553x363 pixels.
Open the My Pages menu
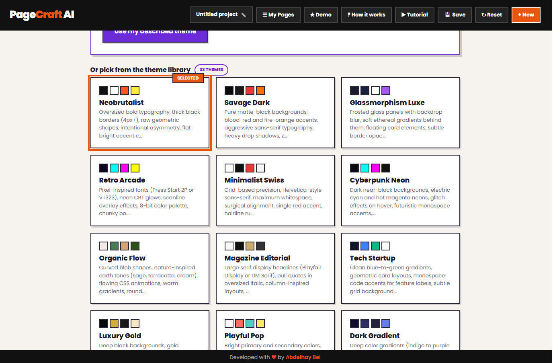coord(278,15)
